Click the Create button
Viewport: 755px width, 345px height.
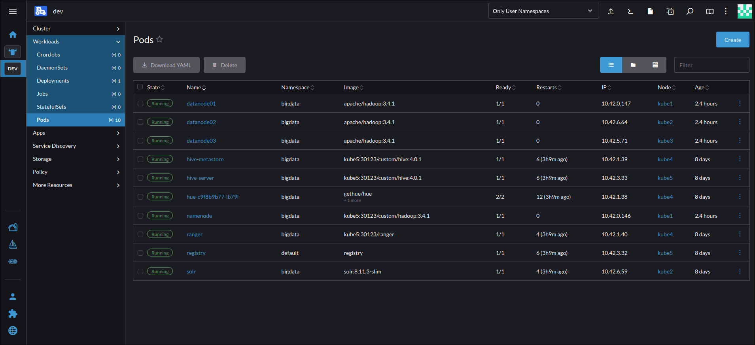point(732,40)
